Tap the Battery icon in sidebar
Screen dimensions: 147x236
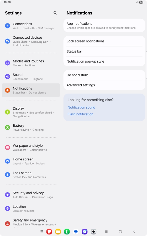8,127
